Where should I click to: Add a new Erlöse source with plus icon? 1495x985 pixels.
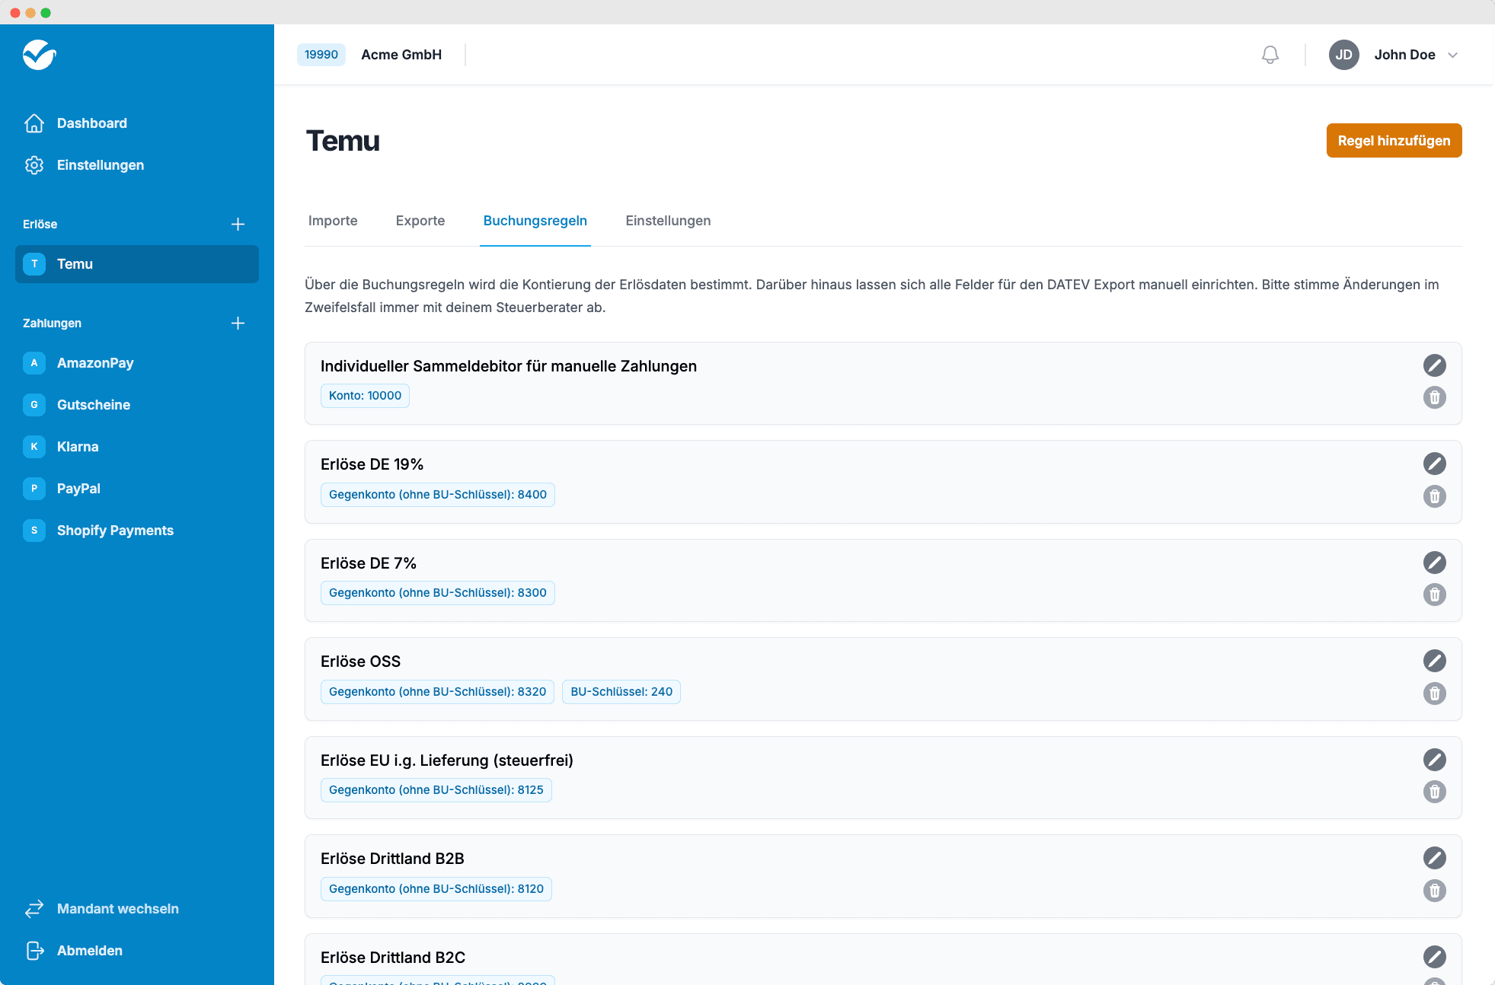pyautogui.click(x=238, y=225)
